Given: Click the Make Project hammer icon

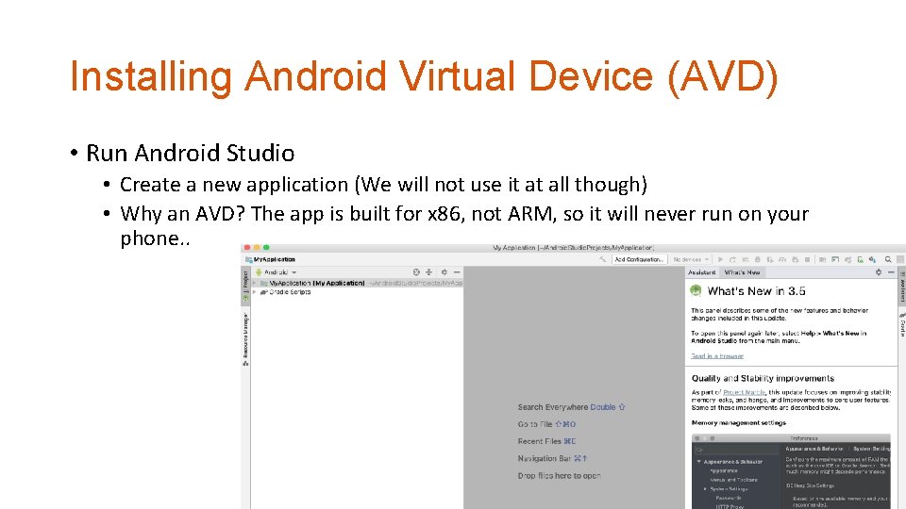Looking at the screenshot, I should coord(603,260).
